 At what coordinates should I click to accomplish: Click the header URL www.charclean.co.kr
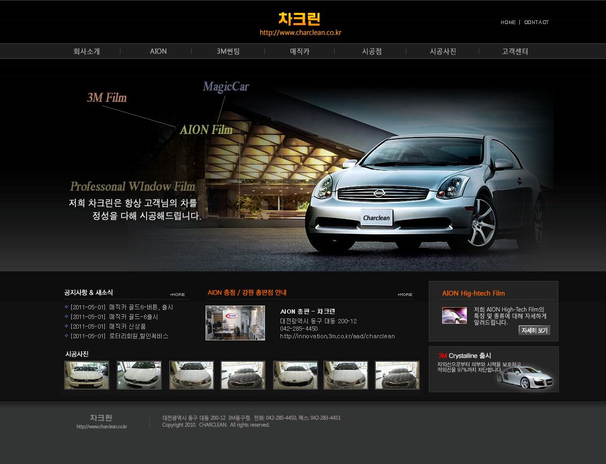point(300,33)
